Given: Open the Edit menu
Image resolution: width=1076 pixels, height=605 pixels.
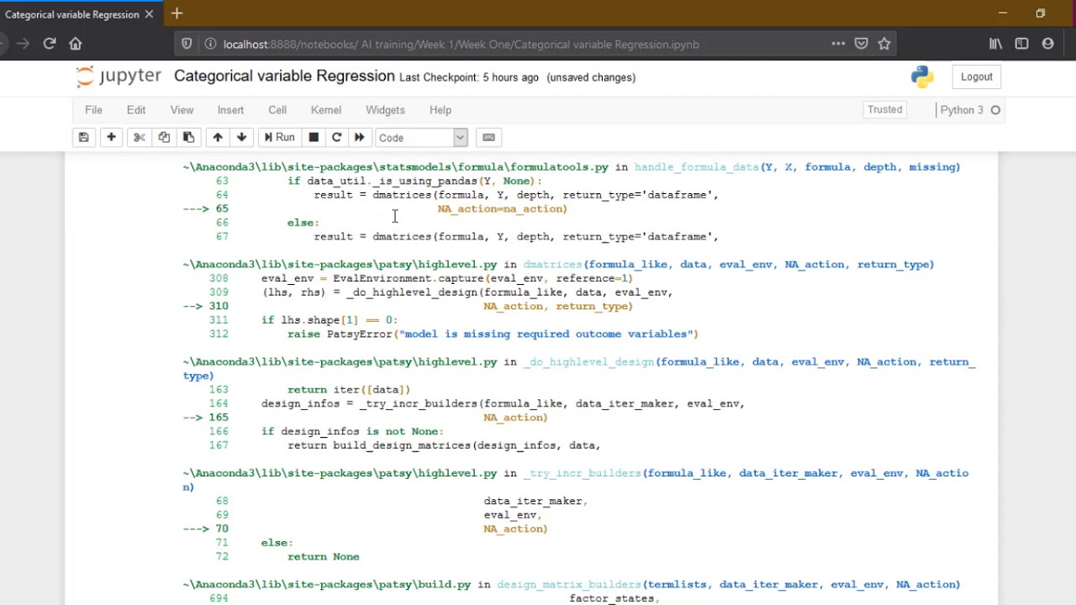Looking at the screenshot, I should [136, 110].
